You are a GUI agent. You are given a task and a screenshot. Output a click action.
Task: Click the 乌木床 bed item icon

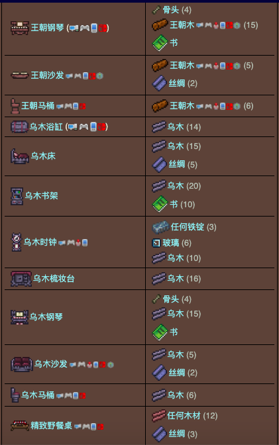20,156
